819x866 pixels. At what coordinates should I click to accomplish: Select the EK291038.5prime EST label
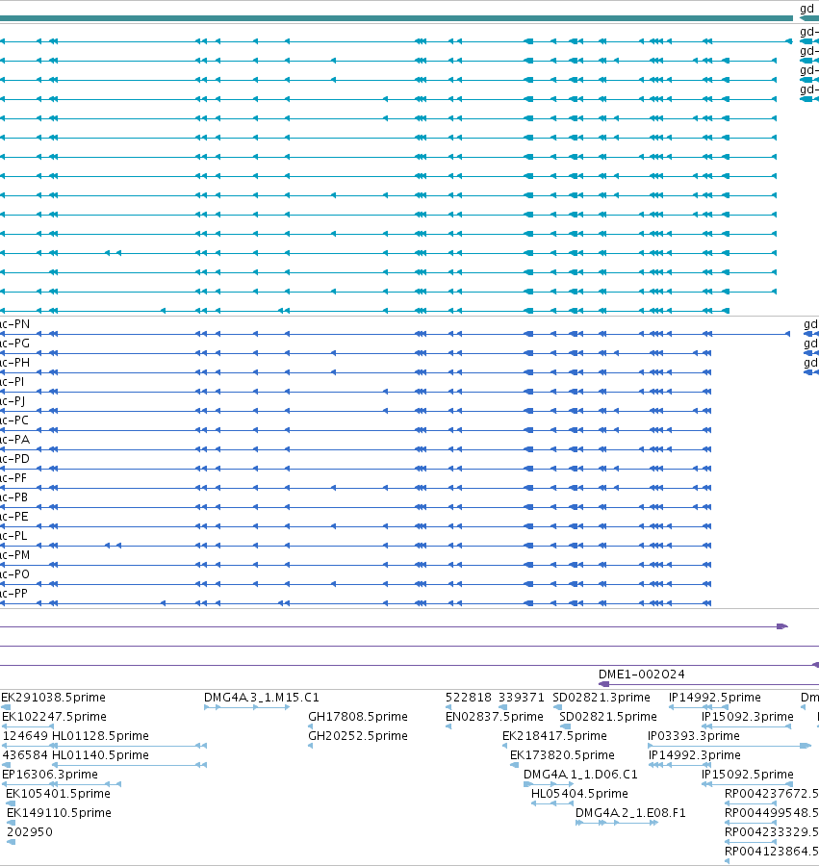click(x=53, y=698)
